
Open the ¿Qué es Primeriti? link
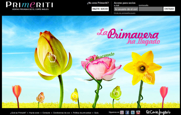tap(18, 113)
